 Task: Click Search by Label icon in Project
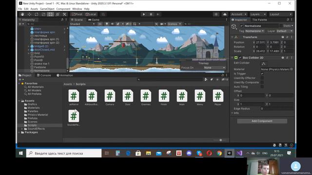[212, 80]
